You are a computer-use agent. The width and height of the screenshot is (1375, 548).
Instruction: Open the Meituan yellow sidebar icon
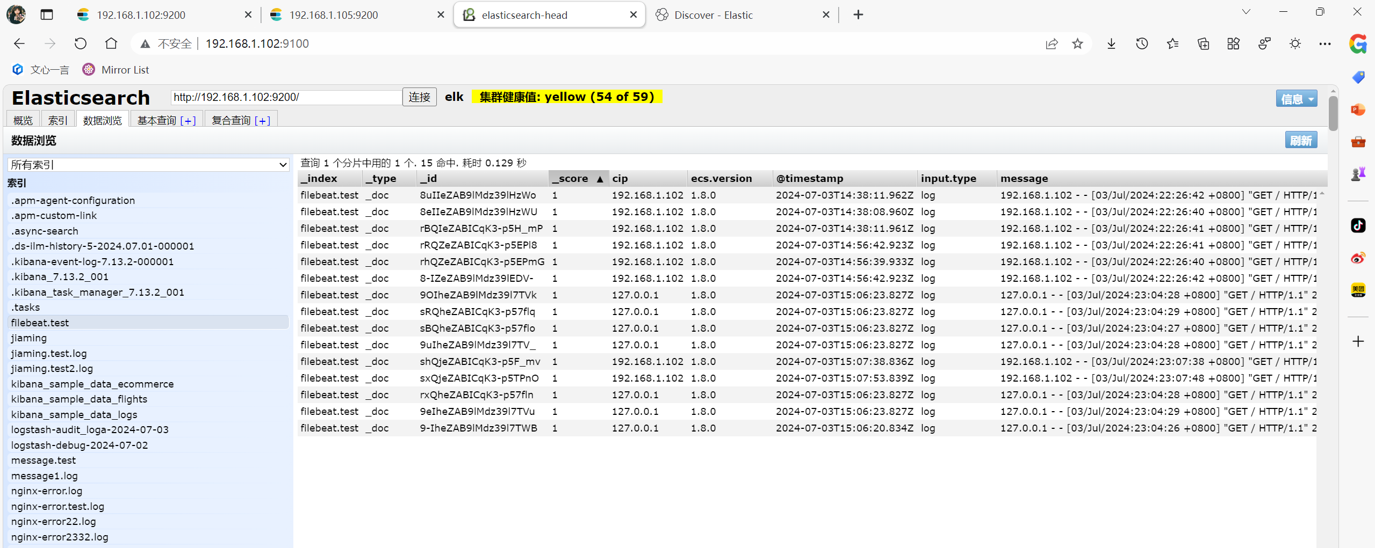(1358, 290)
